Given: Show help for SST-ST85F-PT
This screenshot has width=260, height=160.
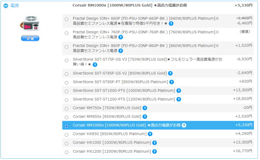Looking at the screenshot, I should click(172, 82).
